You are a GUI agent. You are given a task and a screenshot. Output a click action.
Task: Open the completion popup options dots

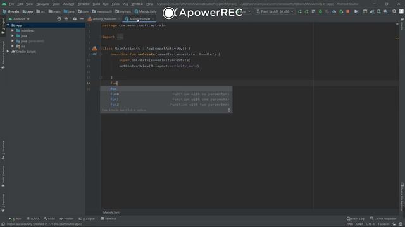click(x=229, y=110)
